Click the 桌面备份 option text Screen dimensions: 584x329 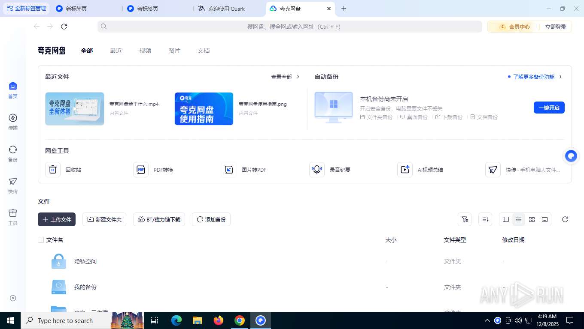point(417,117)
